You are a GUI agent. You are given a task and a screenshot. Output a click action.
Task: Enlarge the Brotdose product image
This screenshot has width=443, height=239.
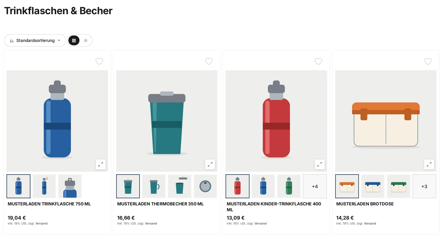click(x=429, y=164)
